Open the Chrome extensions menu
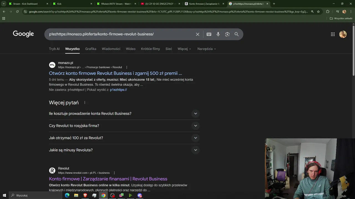This screenshot has width=355, height=199. (x=328, y=12)
